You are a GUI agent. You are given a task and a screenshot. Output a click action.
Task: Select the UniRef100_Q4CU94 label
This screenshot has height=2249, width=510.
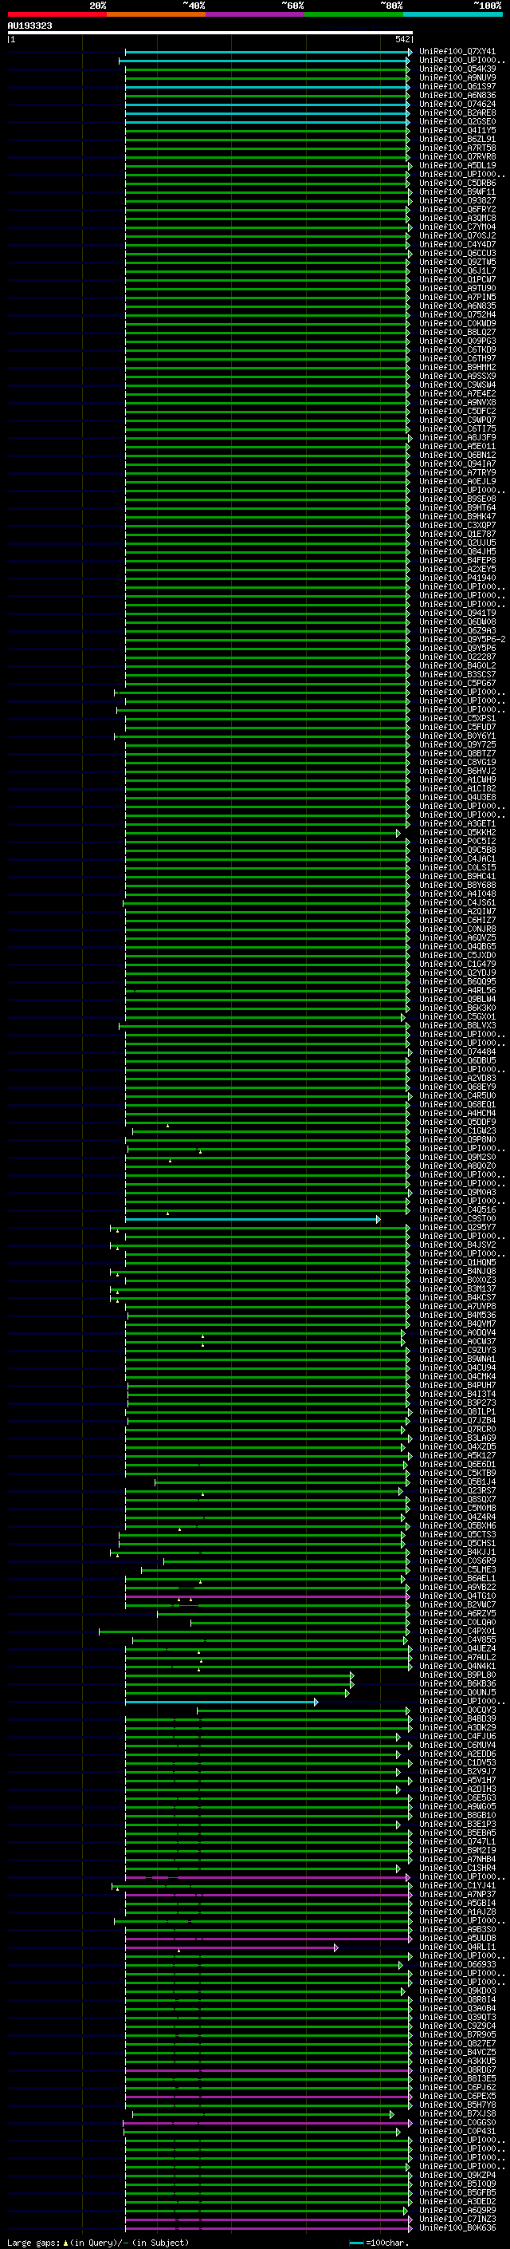tap(457, 1368)
